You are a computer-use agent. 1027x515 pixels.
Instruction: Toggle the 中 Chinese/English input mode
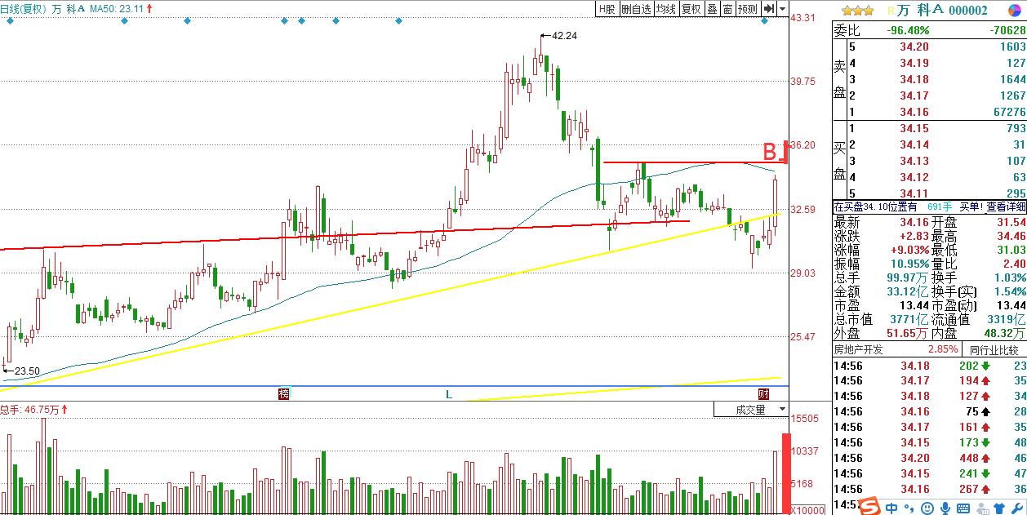(x=891, y=508)
